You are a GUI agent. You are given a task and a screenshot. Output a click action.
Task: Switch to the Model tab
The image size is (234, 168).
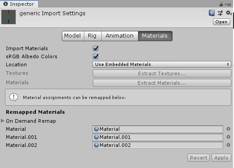pos(73,36)
